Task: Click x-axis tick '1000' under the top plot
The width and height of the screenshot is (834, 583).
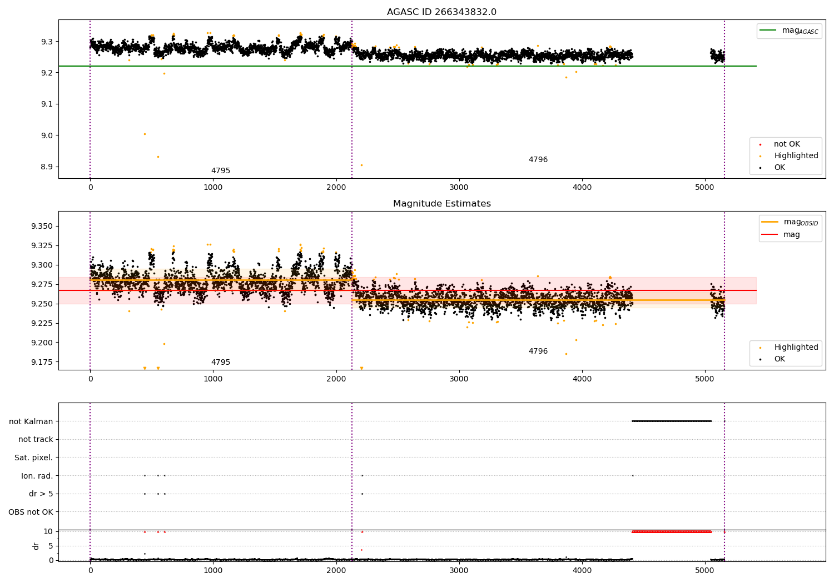Action: (213, 188)
